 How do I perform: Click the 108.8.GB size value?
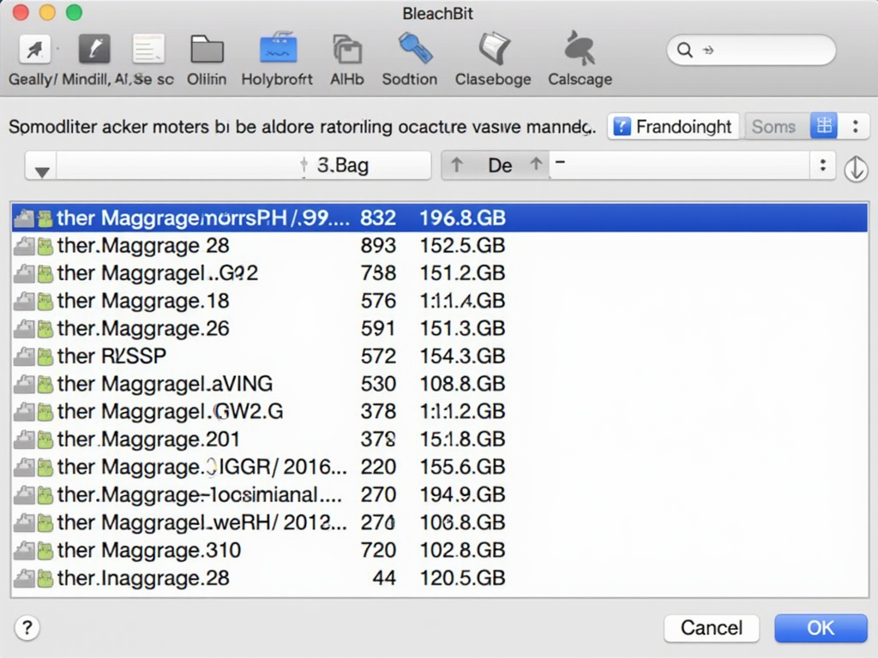[x=462, y=384]
